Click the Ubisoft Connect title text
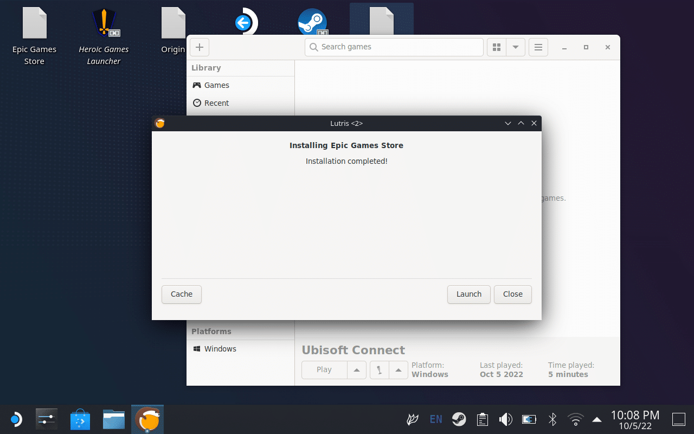 pyautogui.click(x=354, y=350)
